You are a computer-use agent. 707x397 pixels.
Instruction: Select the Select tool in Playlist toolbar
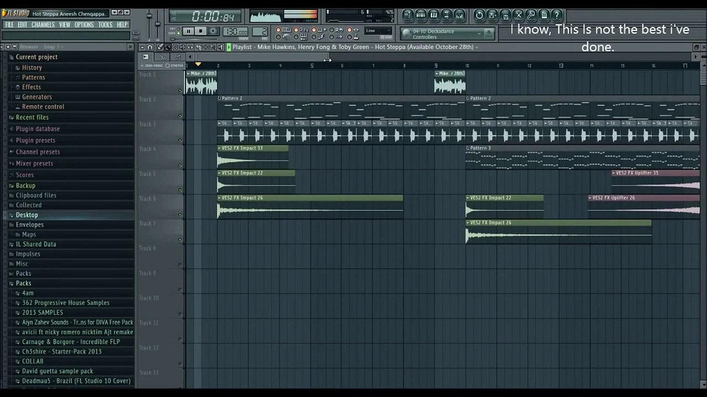(x=205, y=47)
